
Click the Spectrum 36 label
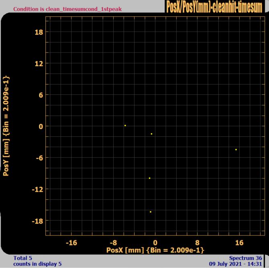(245, 258)
